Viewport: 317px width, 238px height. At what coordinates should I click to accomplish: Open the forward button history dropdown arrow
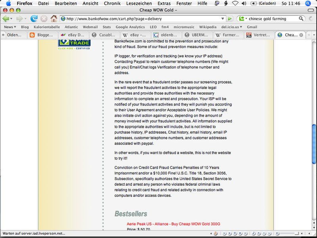25,19
